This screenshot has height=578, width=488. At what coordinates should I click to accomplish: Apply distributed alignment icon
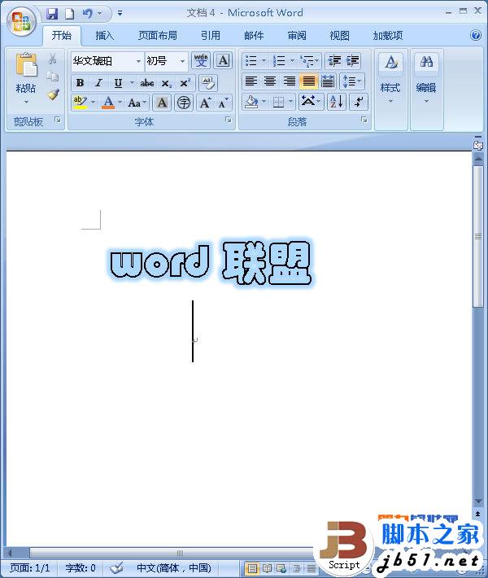pyautogui.click(x=328, y=81)
